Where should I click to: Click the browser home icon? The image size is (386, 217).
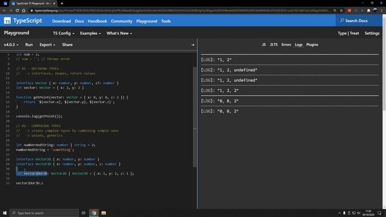tap(24, 11)
